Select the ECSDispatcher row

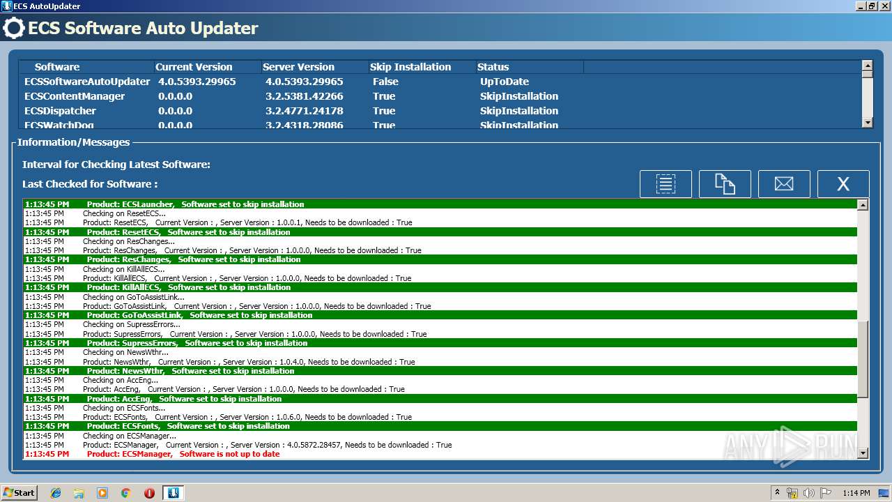(x=440, y=111)
